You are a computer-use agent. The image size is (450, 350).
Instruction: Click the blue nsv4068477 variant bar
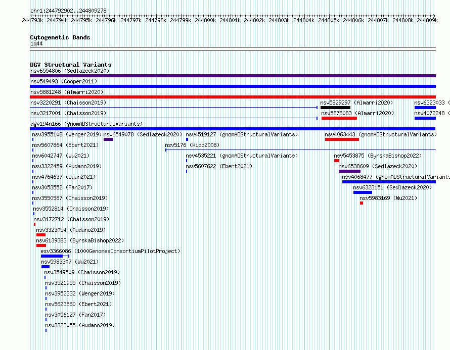[x=389, y=182]
